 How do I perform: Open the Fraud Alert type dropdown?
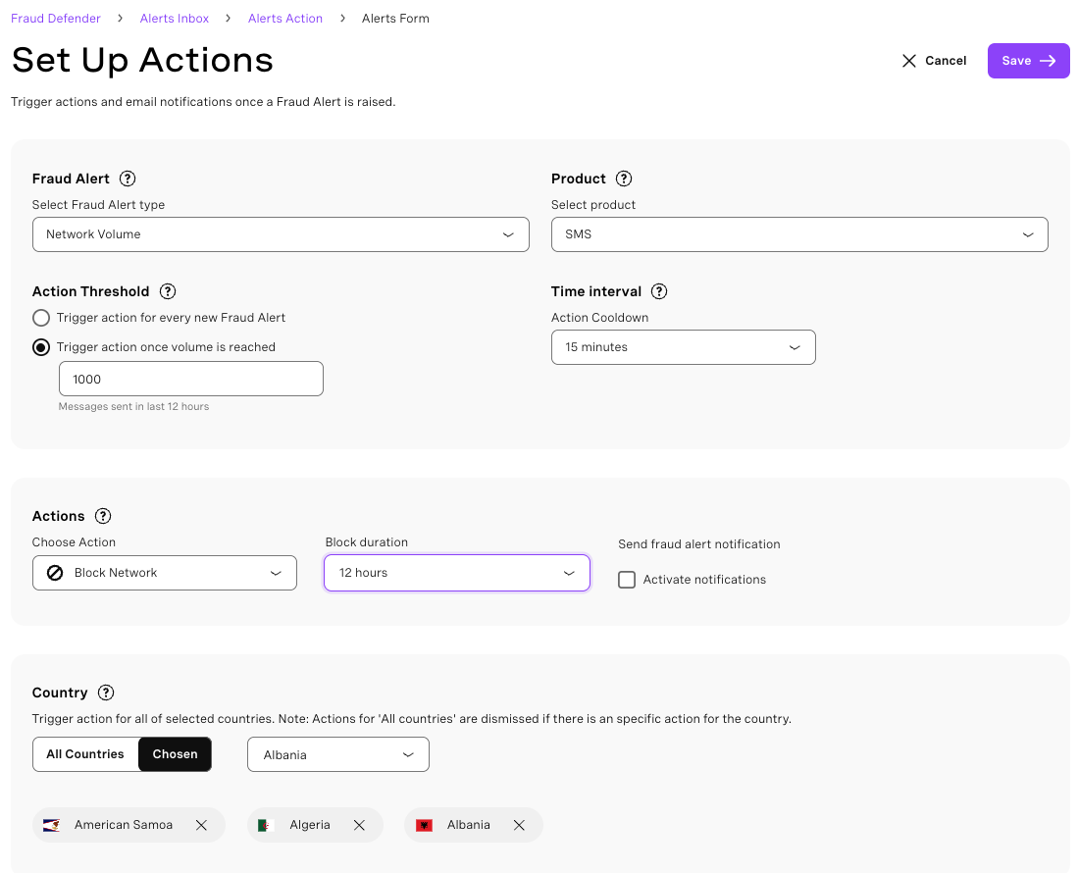pos(281,234)
